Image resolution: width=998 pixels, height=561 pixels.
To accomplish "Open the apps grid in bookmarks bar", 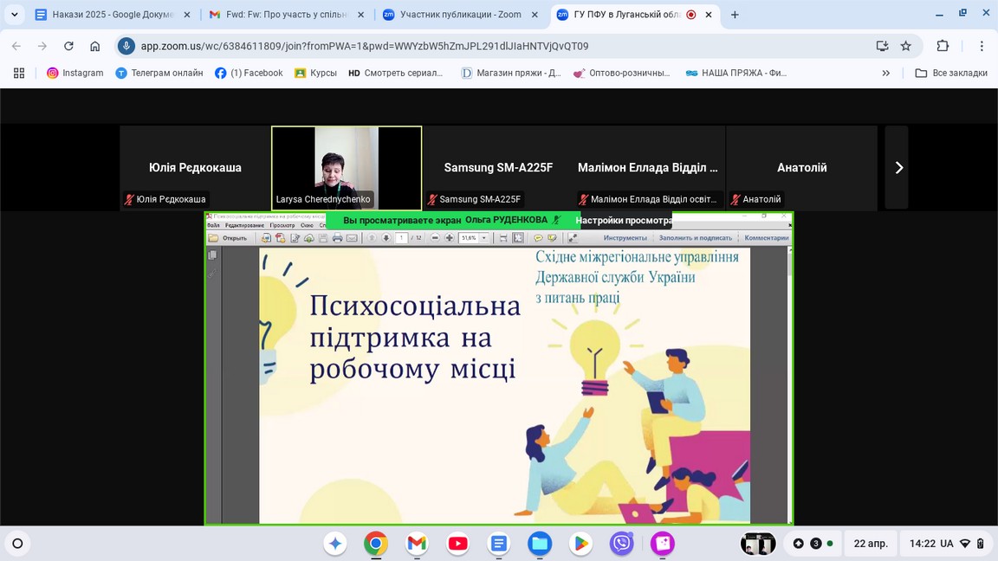I will [x=19, y=73].
